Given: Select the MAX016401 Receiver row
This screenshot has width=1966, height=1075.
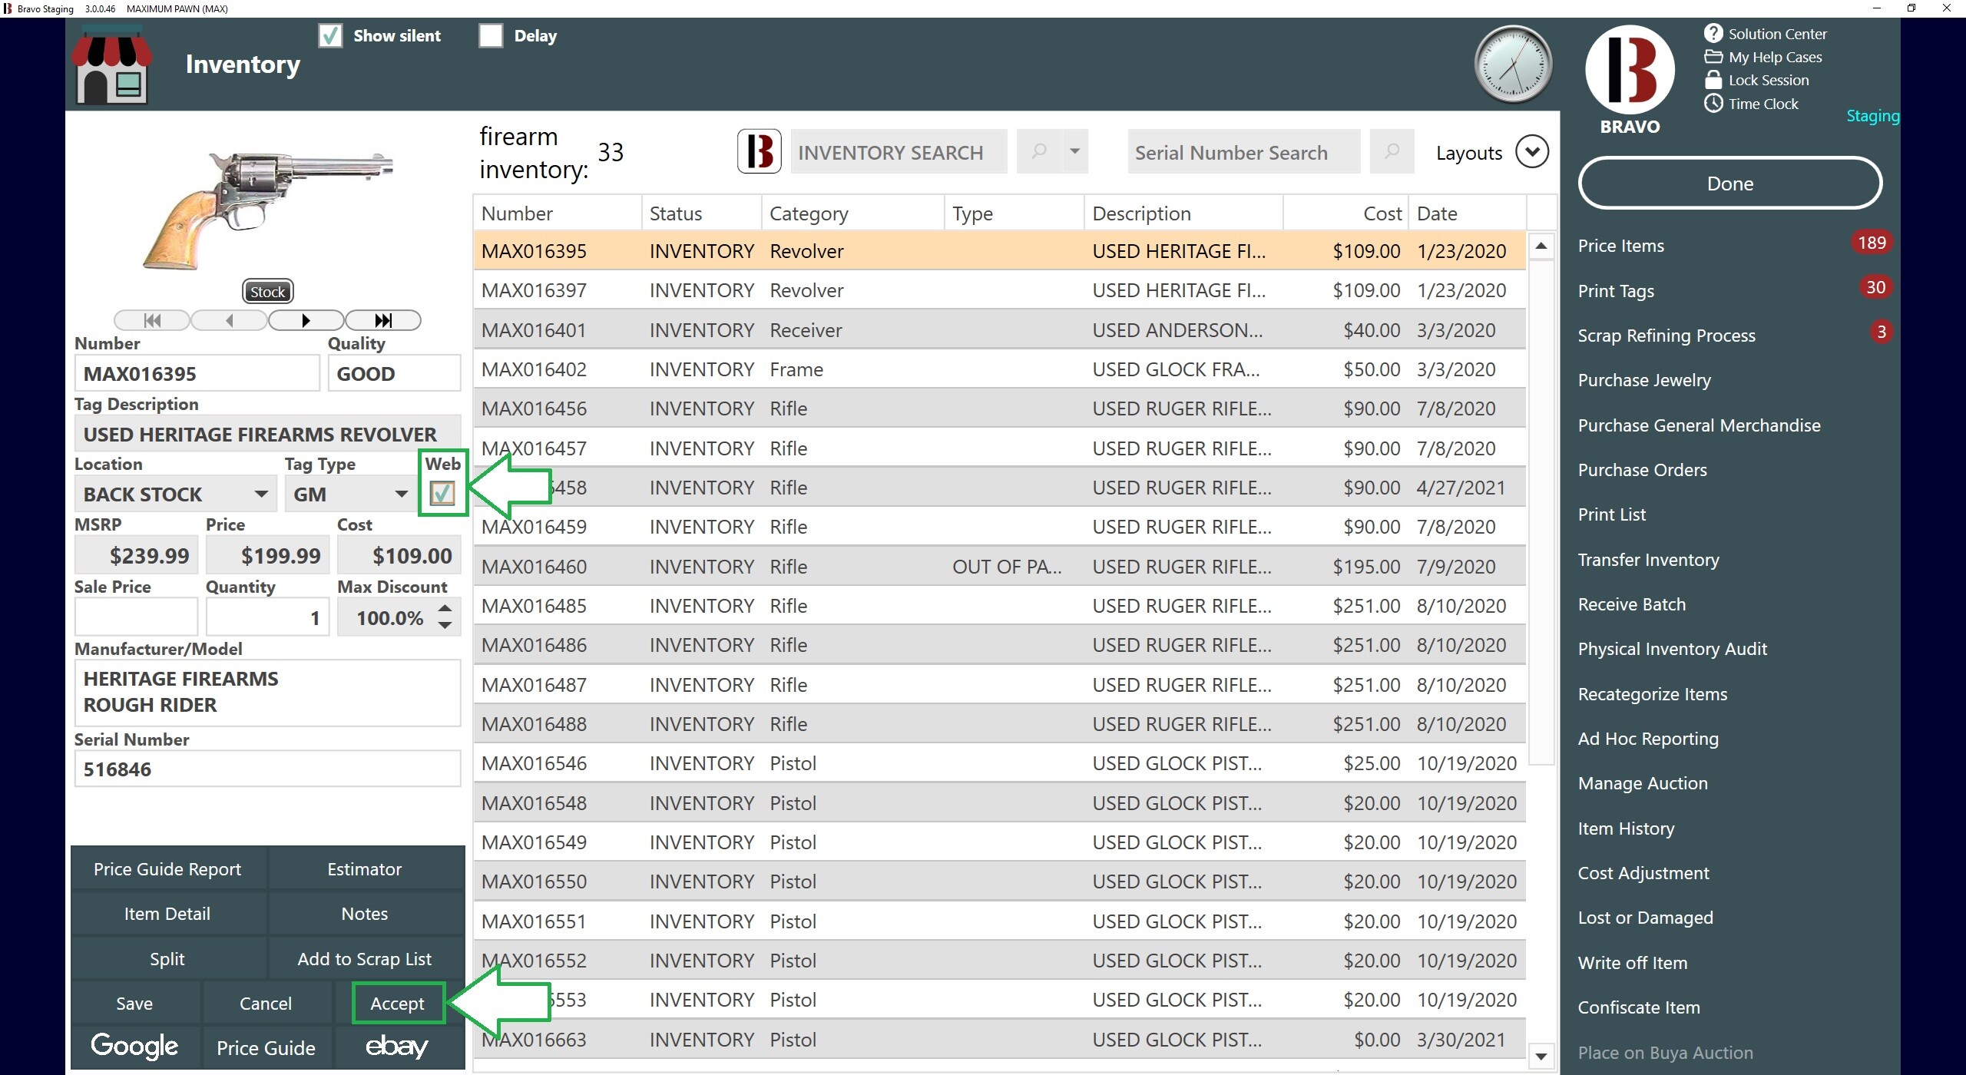Looking at the screenshot, I should [x=999, y=330].
